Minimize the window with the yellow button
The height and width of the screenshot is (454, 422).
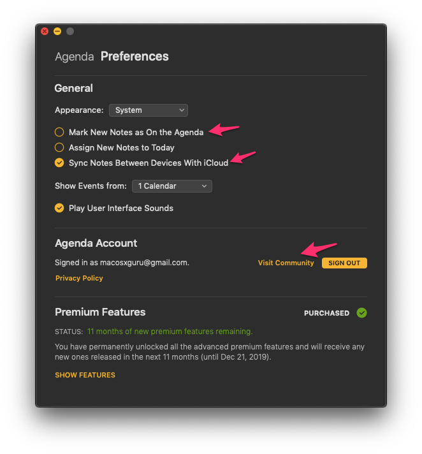click(57, 31)
